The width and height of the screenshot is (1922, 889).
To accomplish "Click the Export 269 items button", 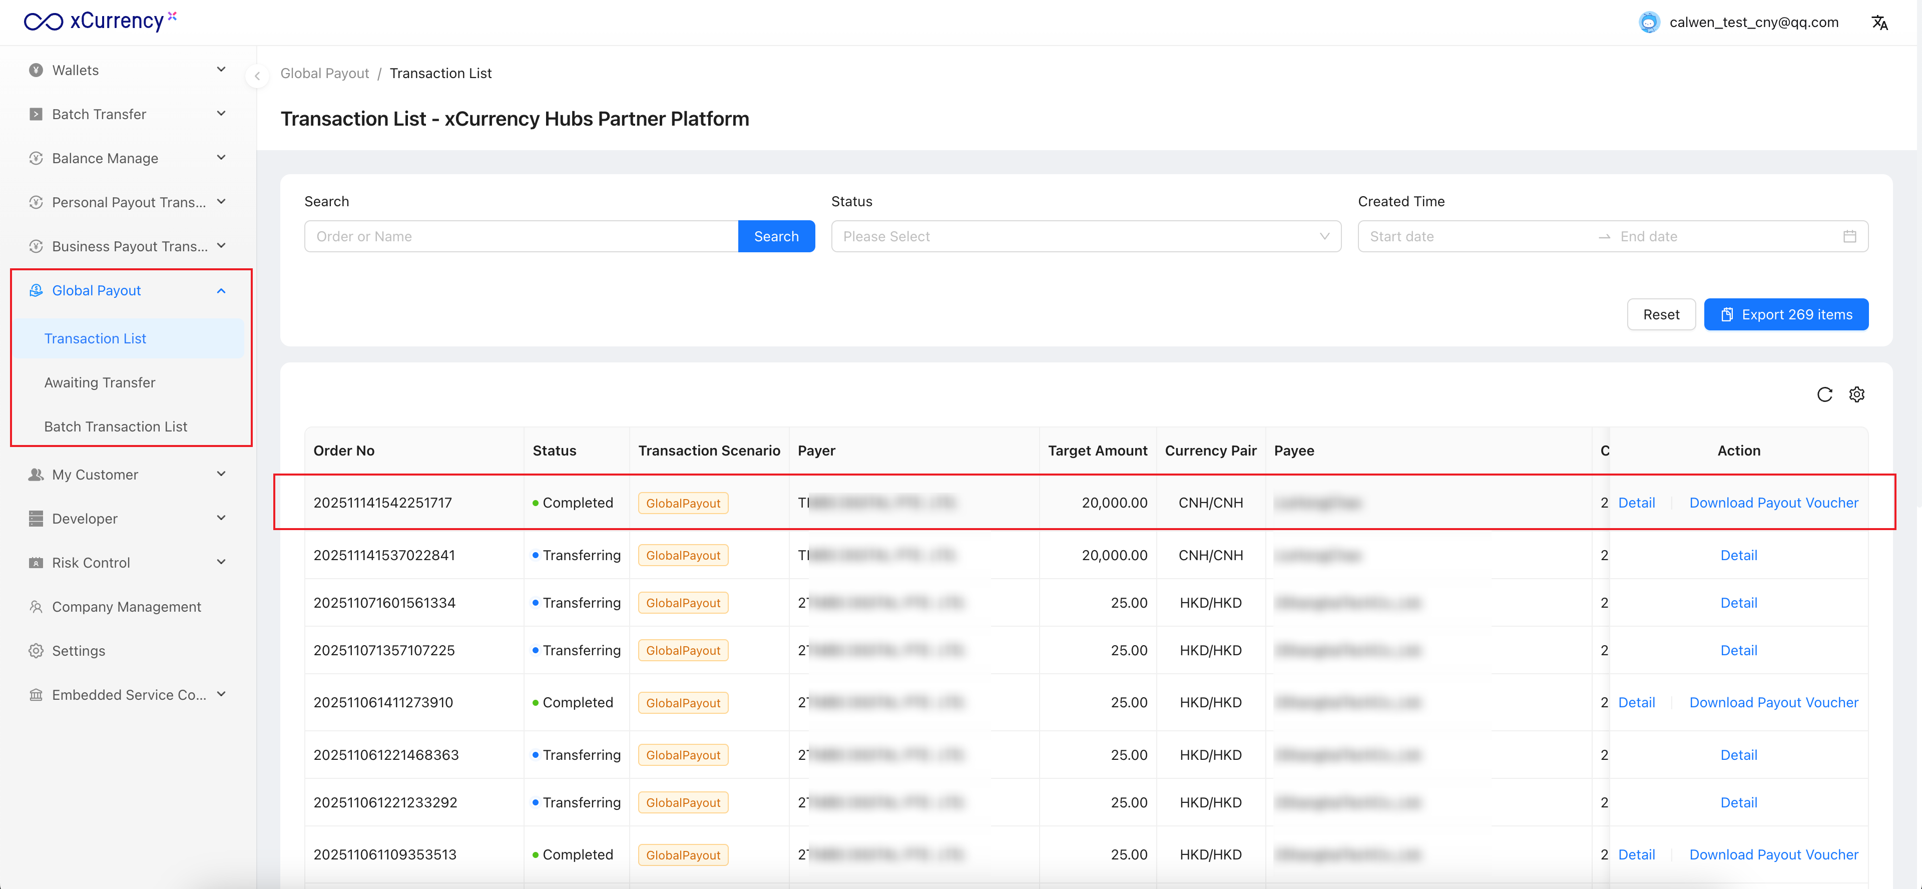I will pyautogui.click(x=1785, y=314).
